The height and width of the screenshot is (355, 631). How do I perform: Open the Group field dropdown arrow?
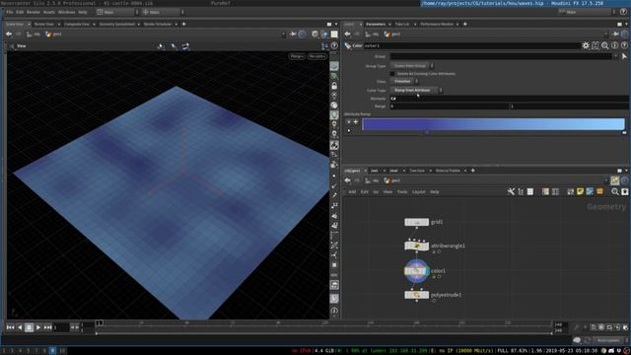click(615, 57)
